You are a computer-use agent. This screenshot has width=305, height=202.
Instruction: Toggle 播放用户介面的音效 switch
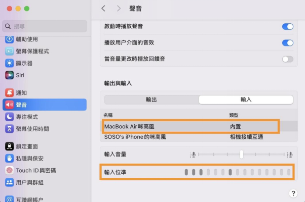pyautogui.click(x=288, y=43)
